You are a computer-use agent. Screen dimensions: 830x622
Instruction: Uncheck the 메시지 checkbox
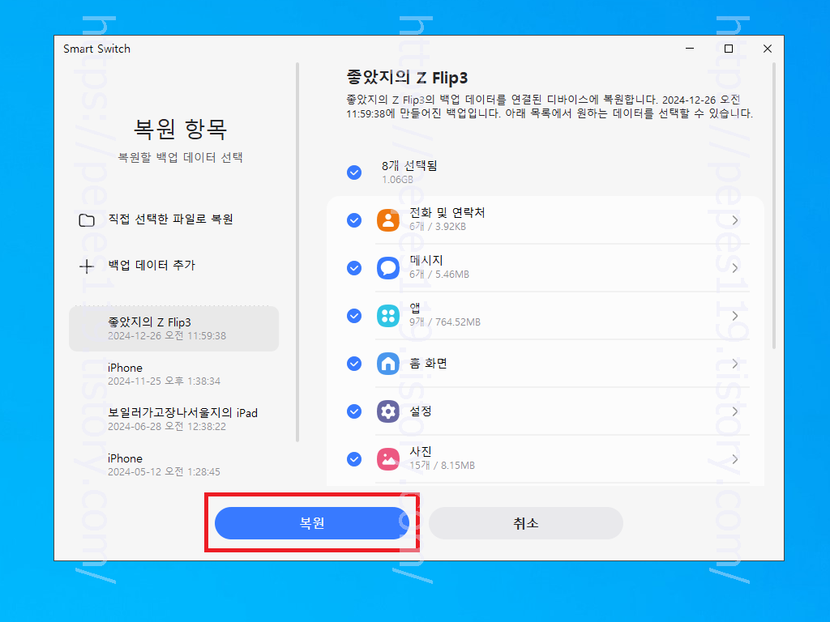point(354,268)
